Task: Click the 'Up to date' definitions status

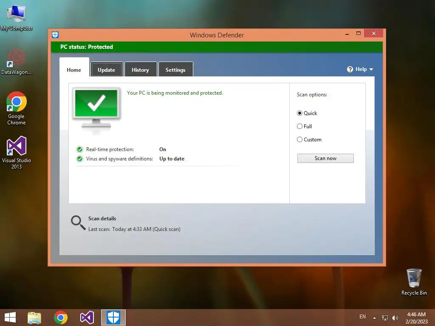Action: [x=172, y=159]
